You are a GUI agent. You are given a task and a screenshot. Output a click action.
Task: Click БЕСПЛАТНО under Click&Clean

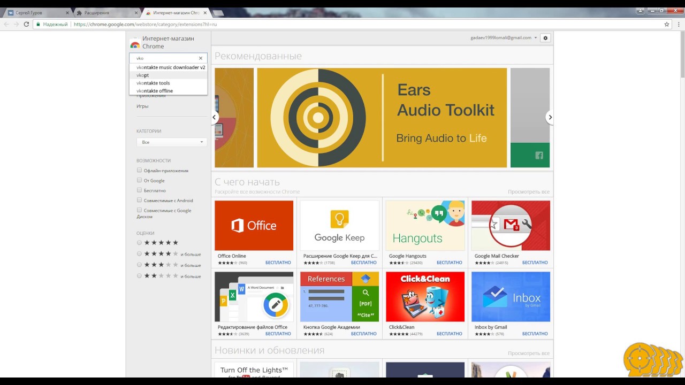click(x=450, y=334)
